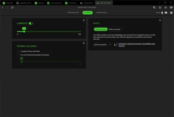This screenshot has height=117, width=174.
Task: Select the Pro Type Ergo tab
Action: (104, 3)
